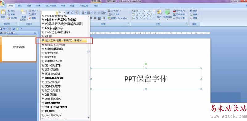Switch to the View (视图) tab

72,6
